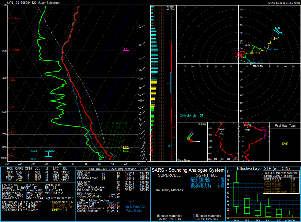Click the SARS - Sounding Analogue System heading

pos(188,170)
